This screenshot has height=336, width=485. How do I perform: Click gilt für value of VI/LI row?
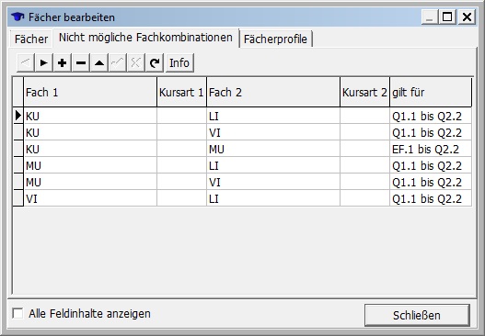coord(431,198)
